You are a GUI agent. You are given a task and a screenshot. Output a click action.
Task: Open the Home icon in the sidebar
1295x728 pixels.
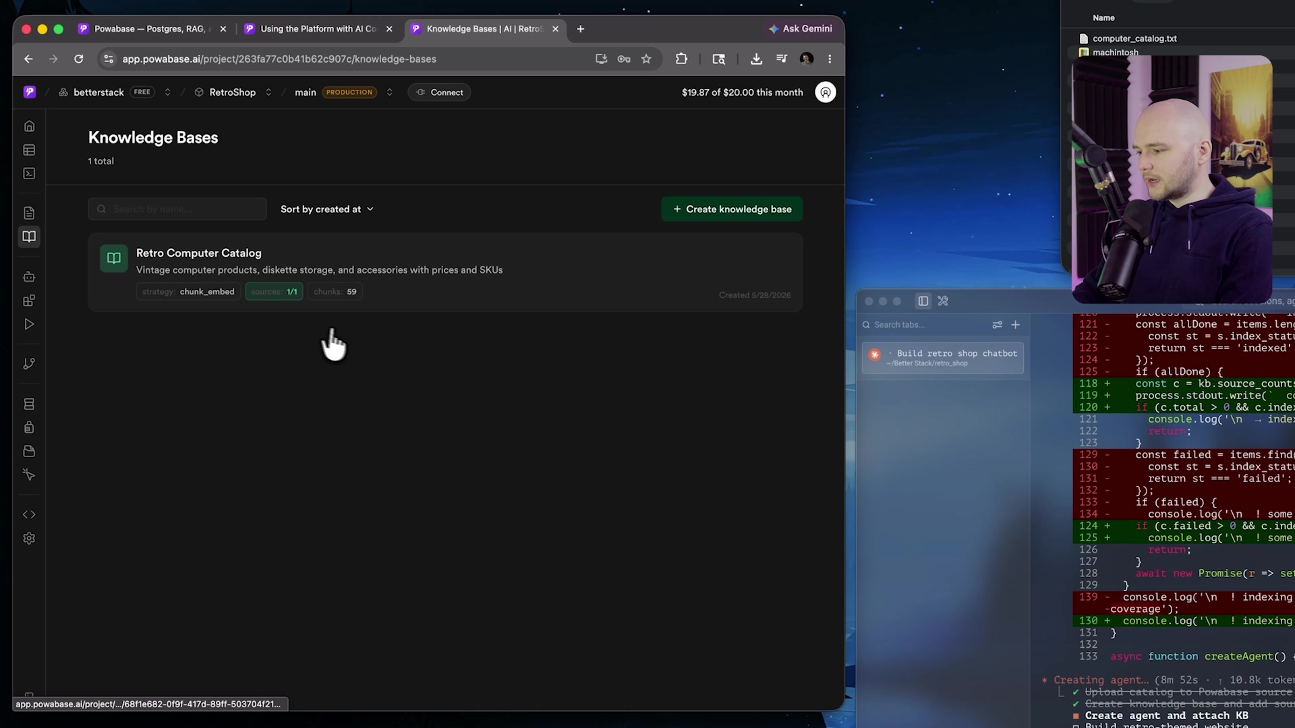coord(29,126)
